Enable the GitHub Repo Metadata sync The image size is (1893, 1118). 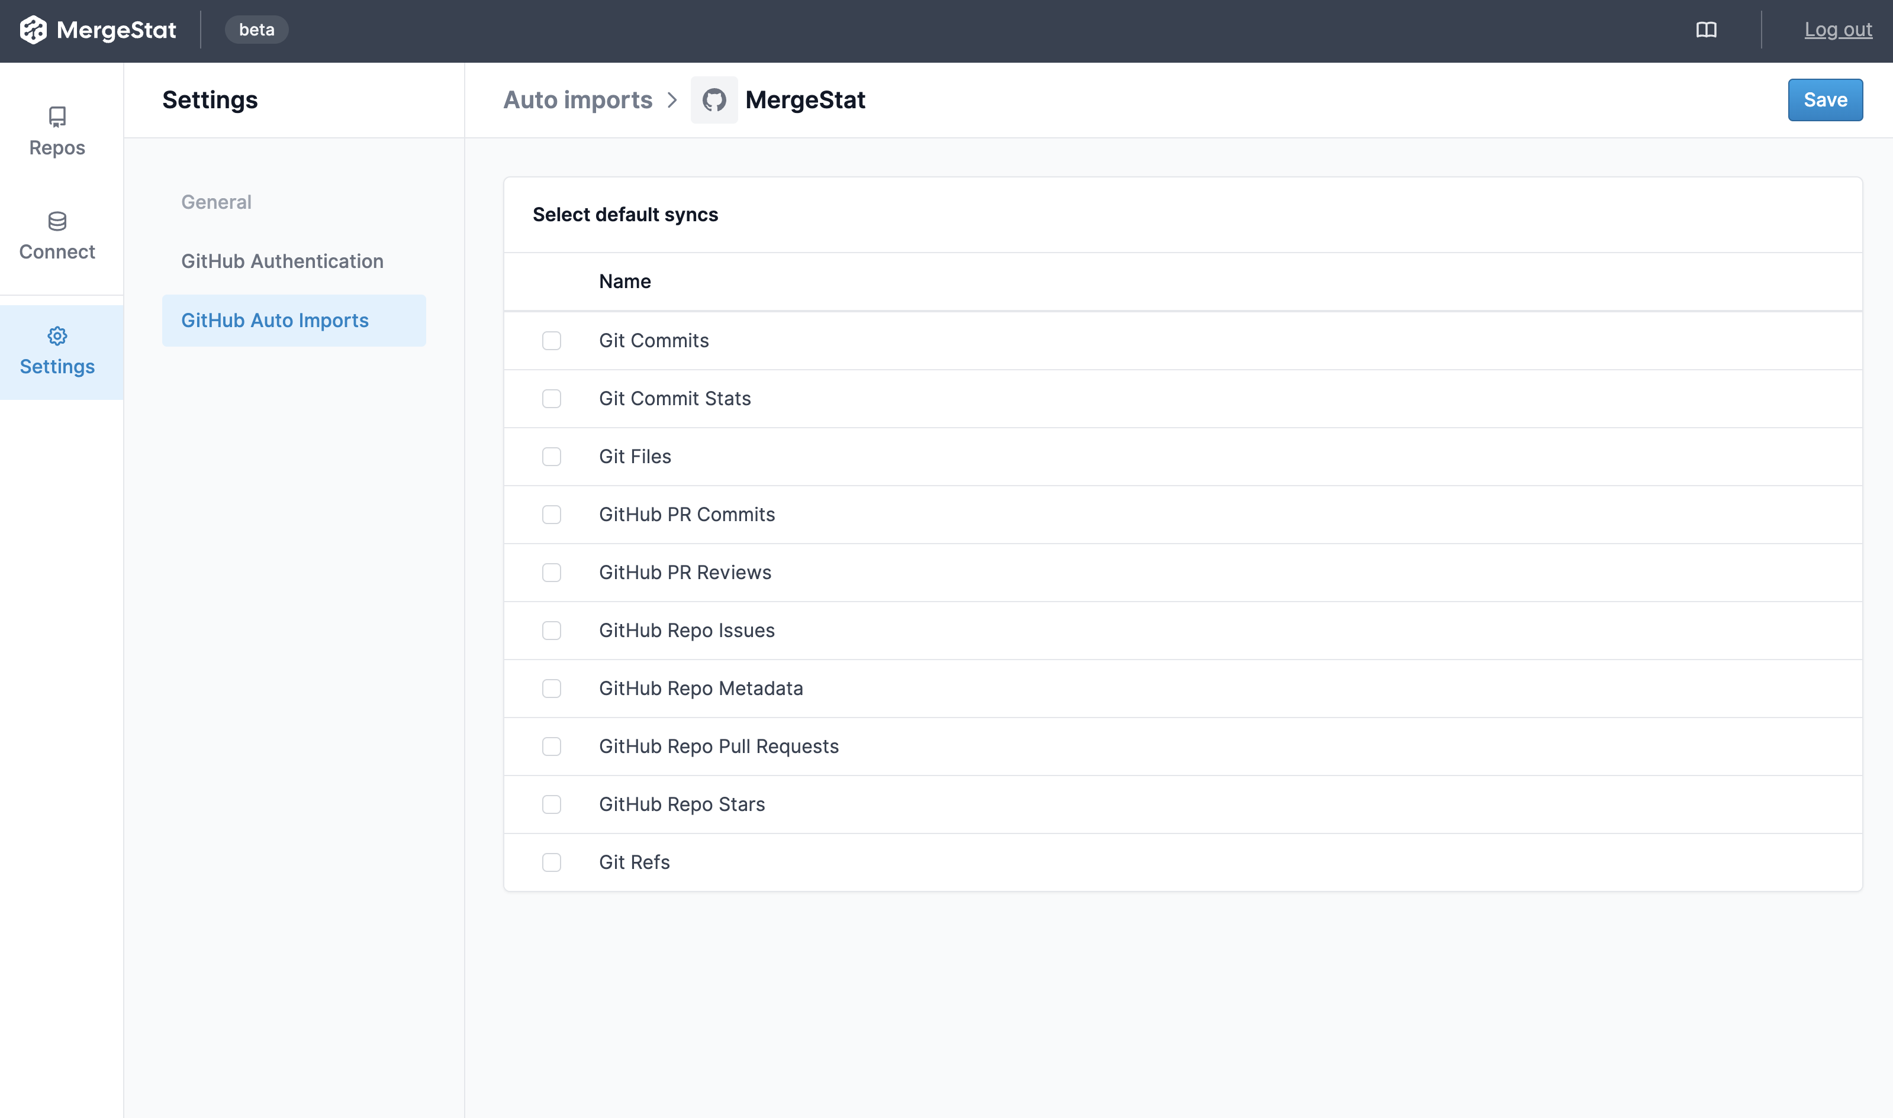(551, 689)
